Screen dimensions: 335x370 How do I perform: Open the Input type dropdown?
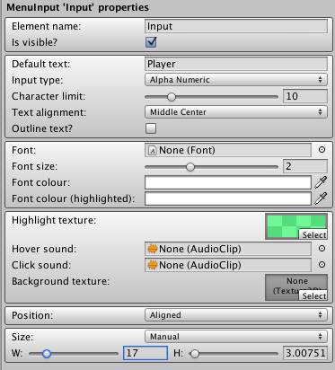(236, 80)
